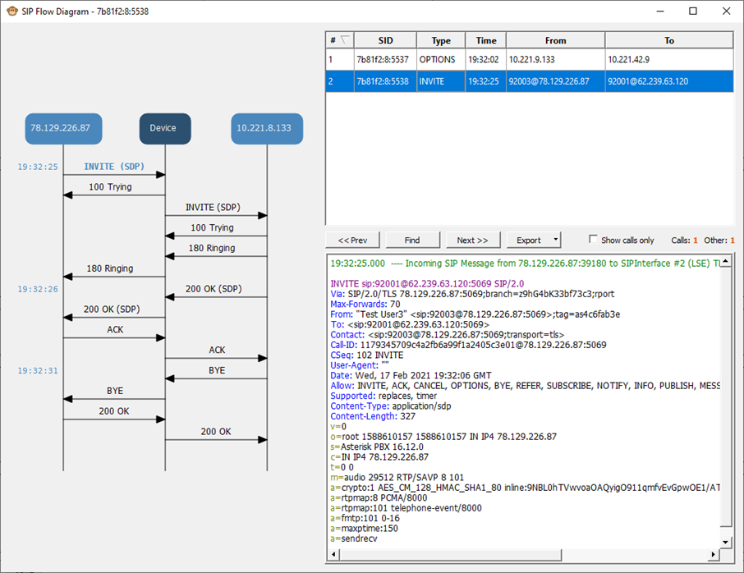Click the scroll down arrow of message pane
744x573 pixels.
coord(725,542)
